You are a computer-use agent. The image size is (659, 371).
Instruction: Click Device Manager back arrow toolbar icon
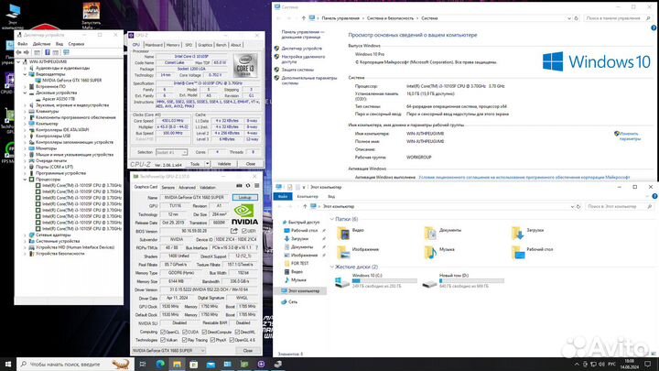[x=18, y=52]
